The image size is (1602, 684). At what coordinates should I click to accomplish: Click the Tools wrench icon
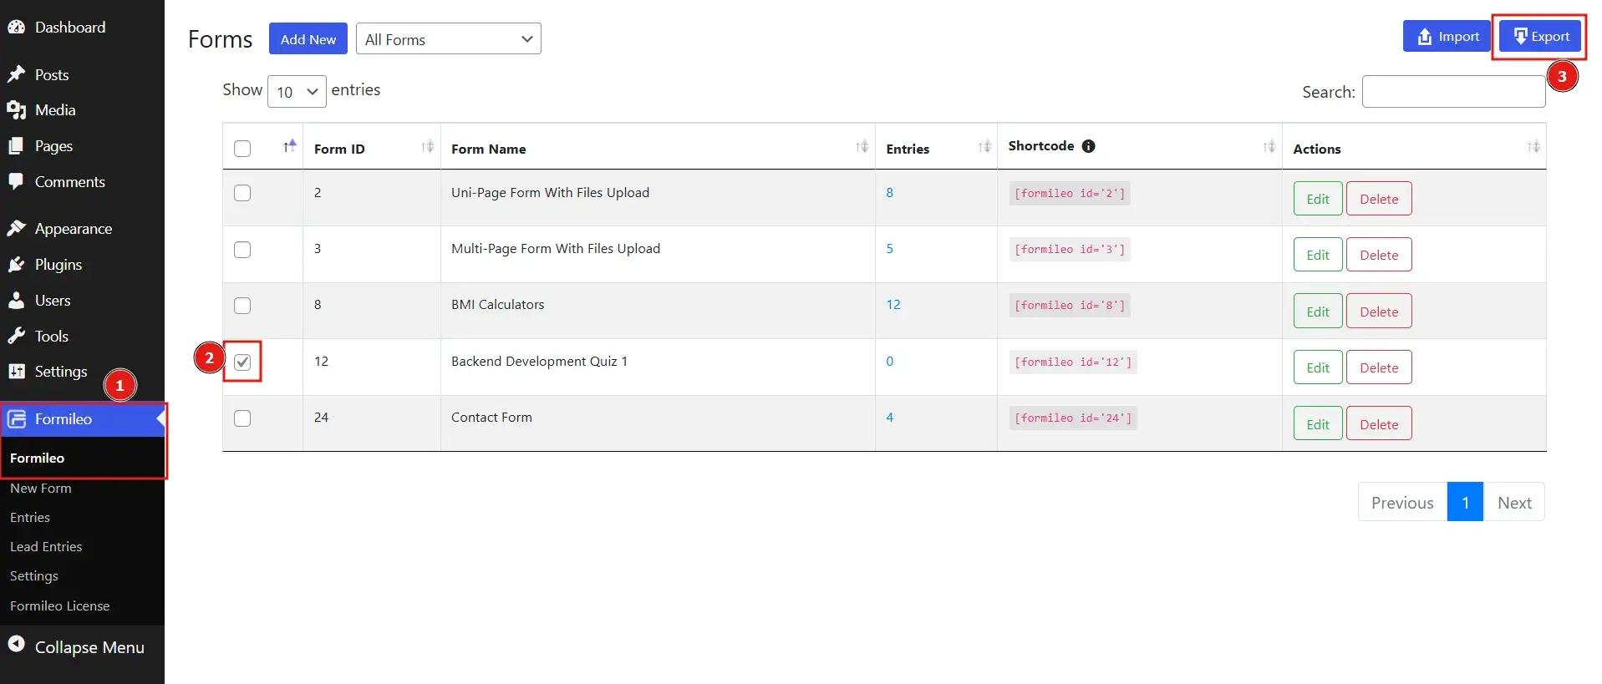click(16, 336)
